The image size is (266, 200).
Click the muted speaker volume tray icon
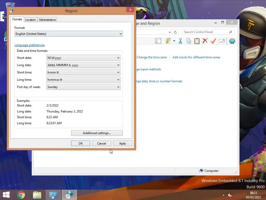coord(230,195)
